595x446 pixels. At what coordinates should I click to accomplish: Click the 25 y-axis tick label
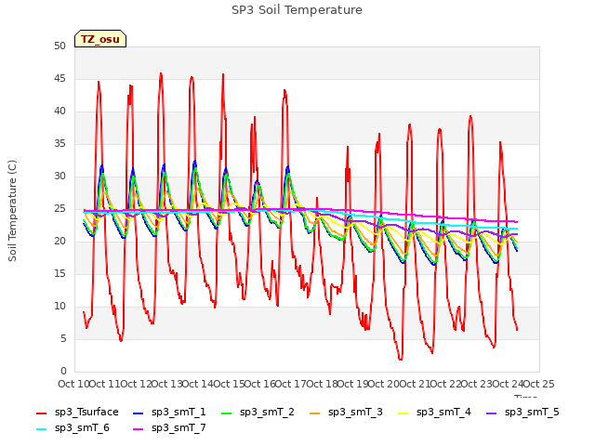click(59, 209)
